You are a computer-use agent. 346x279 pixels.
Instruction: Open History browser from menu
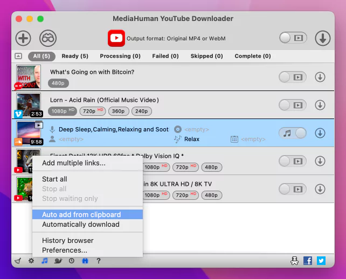pos(88,240)
